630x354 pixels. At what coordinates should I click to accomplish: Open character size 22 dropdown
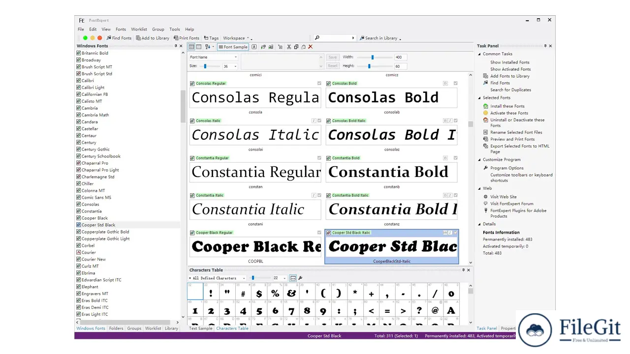279,278
